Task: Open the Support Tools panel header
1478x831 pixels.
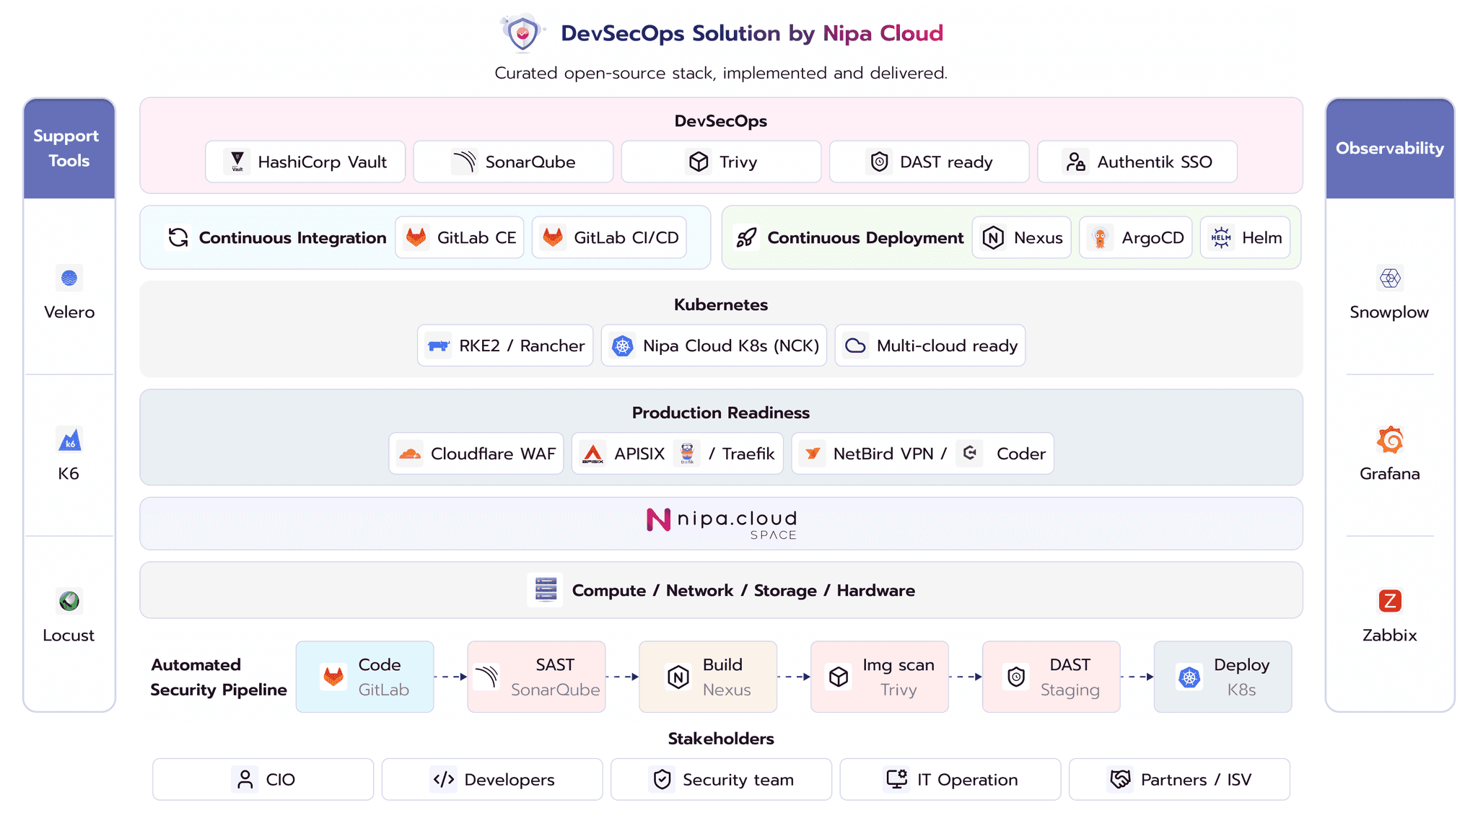Action: (69, 149)
